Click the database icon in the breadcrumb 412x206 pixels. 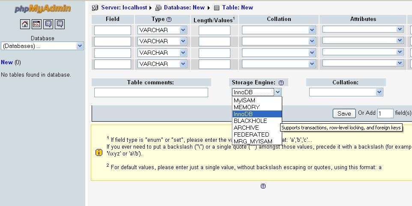coord(158,8)
